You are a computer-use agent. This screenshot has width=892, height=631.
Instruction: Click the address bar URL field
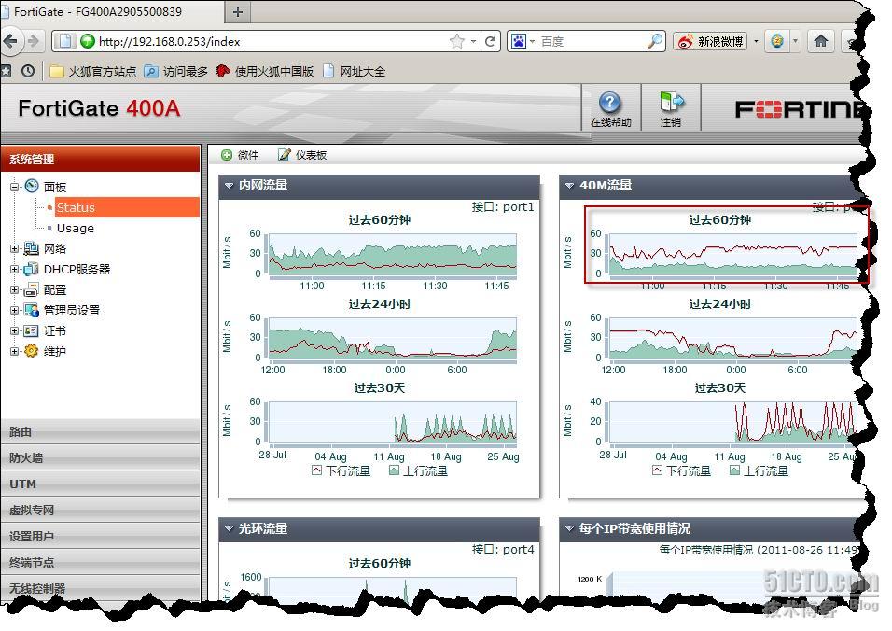pos(272,41)
